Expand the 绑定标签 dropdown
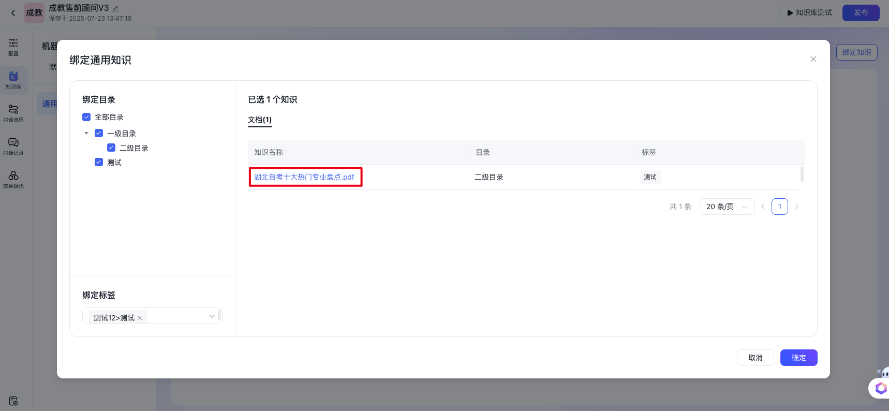 (212, 316)
